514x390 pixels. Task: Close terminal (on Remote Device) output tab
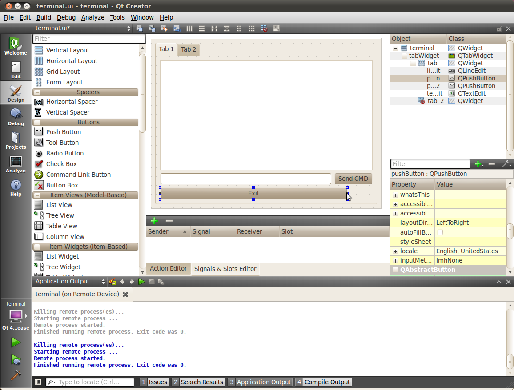[125, 294]
